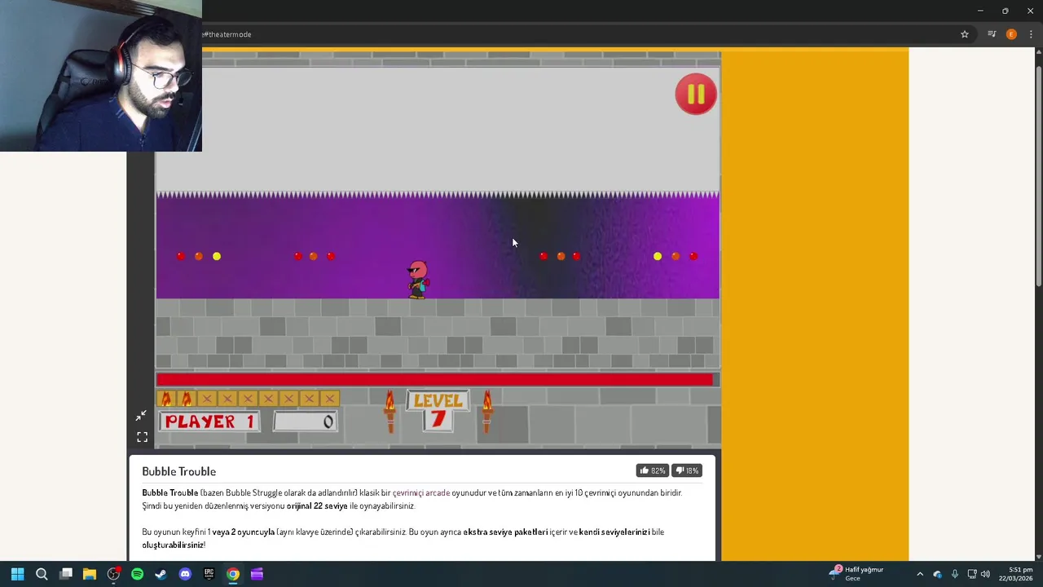Click the thumbs-down 18% rating button
1043x587 pixels.
coord(688,470)
